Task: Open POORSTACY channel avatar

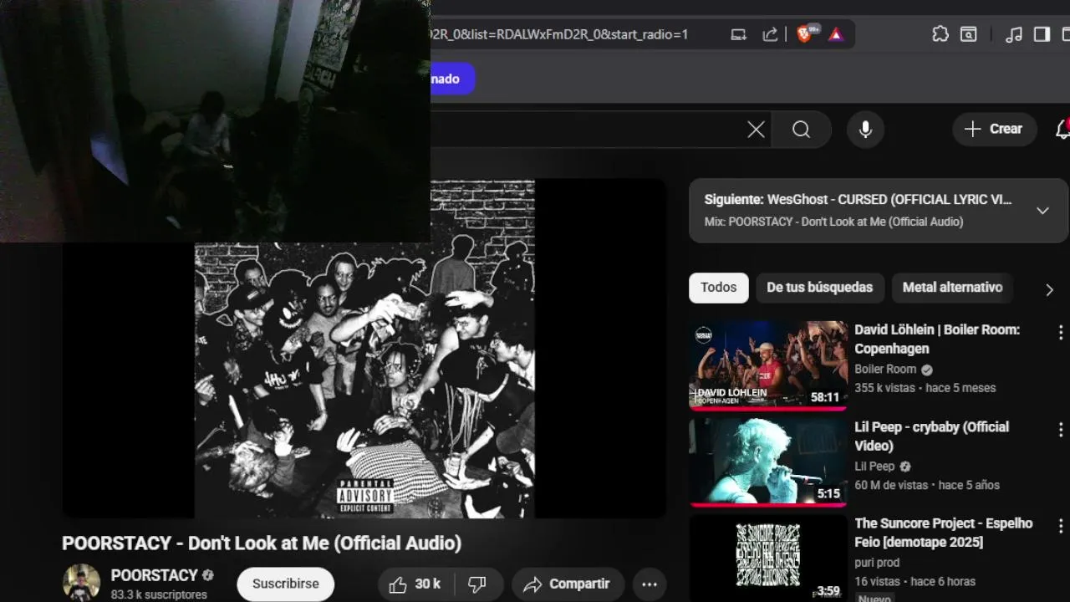Action: (81, 583)
